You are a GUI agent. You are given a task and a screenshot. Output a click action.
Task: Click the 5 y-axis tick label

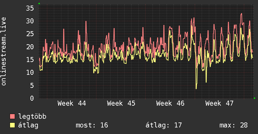32,85
